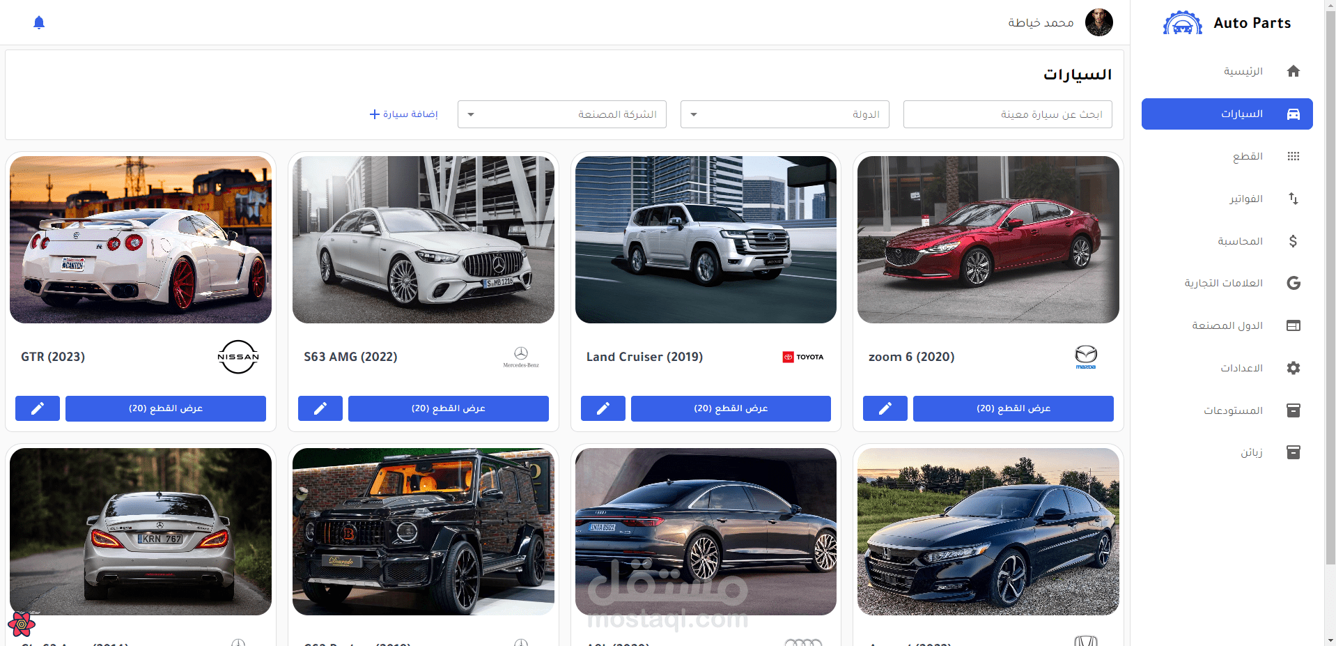Open the red Mazda 6 photo
This screenshot has width=1336, height=646.
point(988,240)
